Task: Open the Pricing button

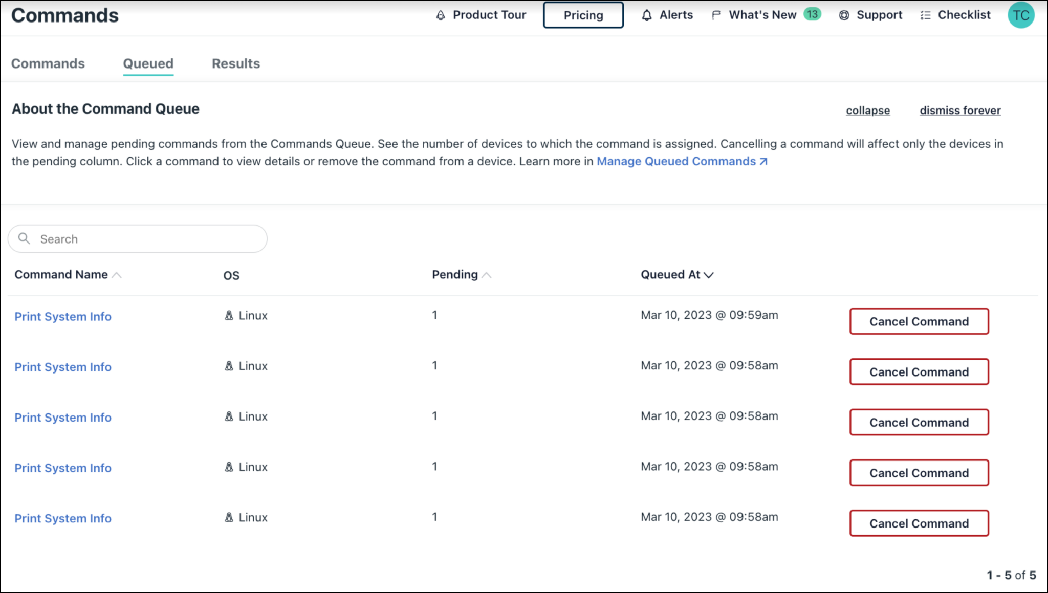Action: [x=583, y=15]
